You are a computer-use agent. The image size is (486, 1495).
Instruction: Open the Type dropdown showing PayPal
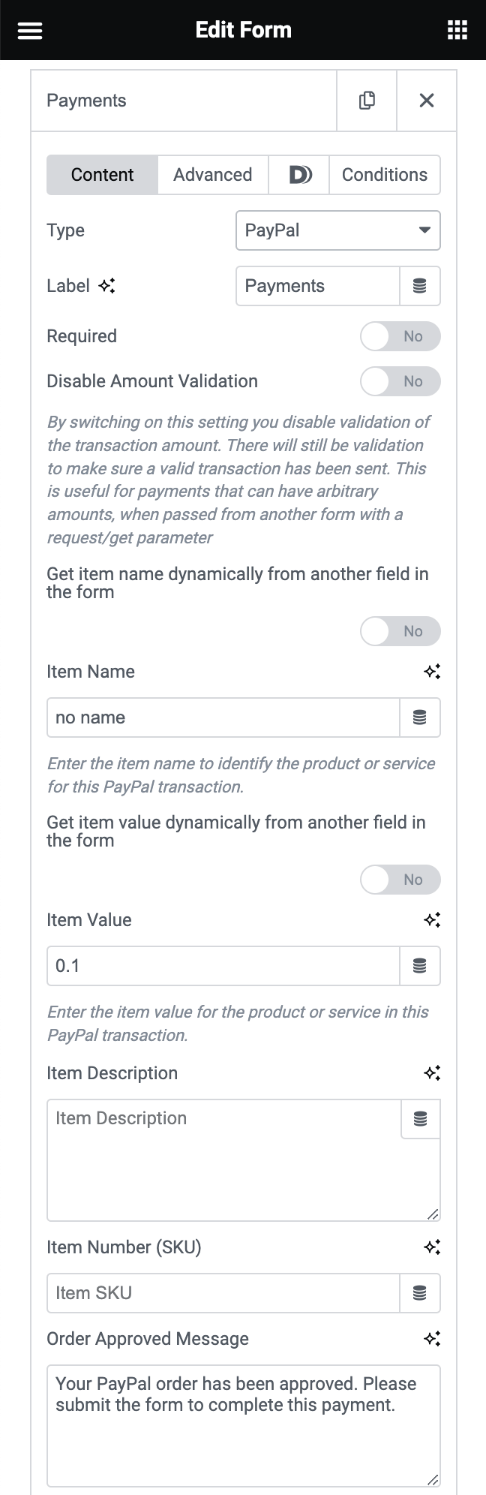pyautogui.click(x=337, y=230)
